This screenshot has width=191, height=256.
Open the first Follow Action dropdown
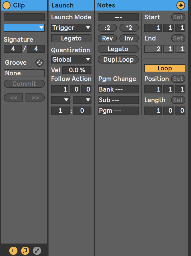60,100
